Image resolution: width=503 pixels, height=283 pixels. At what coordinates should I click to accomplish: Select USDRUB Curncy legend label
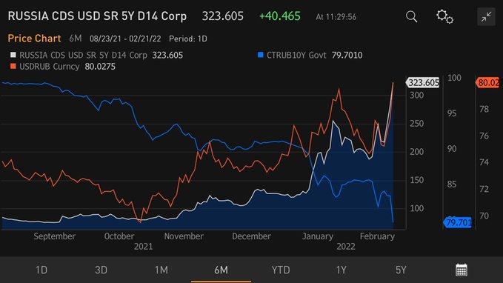point(50,67)
